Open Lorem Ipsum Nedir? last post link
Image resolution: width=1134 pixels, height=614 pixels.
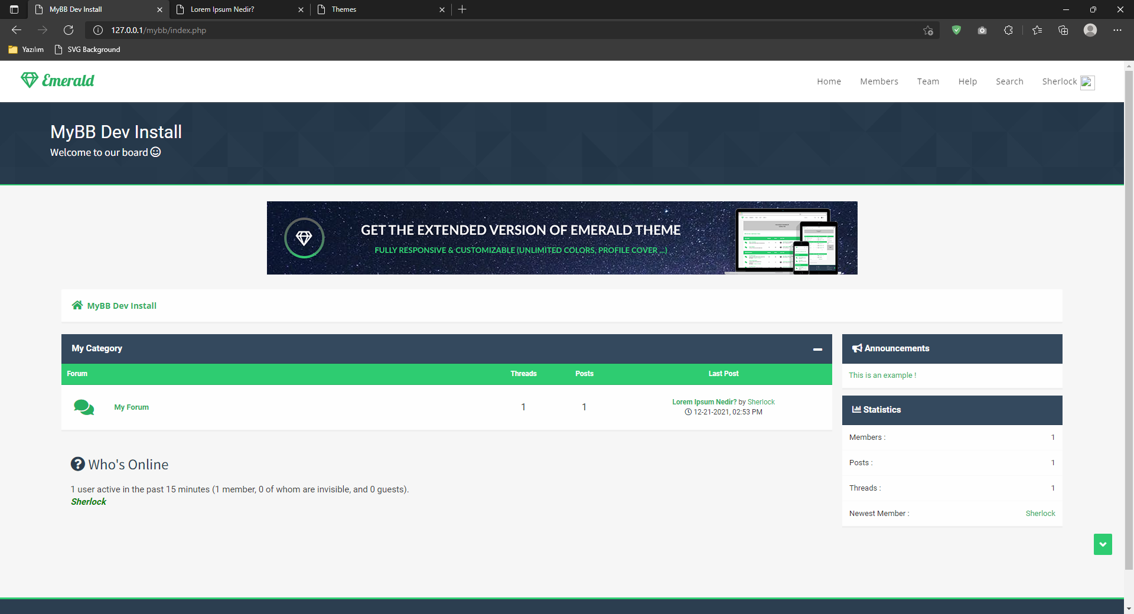click(x=704, y=402)
